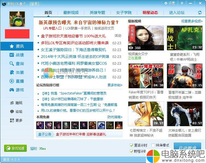Open the 战绩 match record section
The width and height of the screenshot is (206, 163).
click(x=17, y=55)
